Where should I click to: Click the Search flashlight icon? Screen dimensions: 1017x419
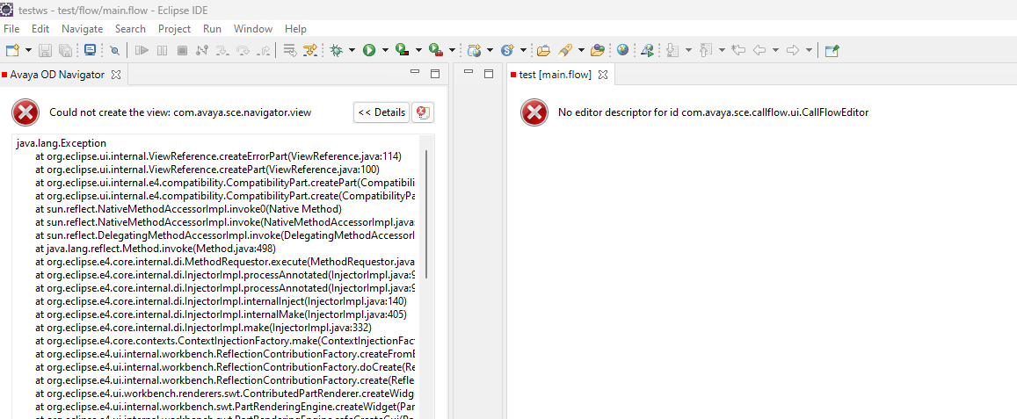(564, 50)
